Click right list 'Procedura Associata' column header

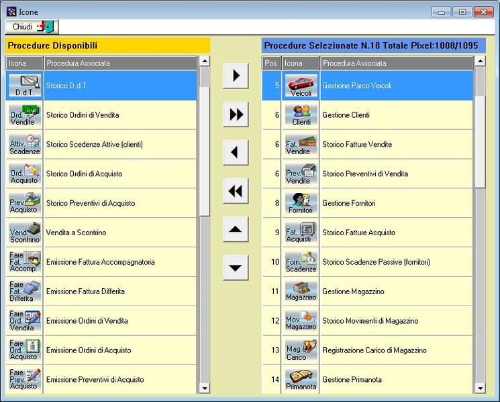coord(397,63)
